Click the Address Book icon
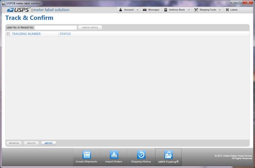Screen dimensions: 255x168 click(x=166, y=10)
